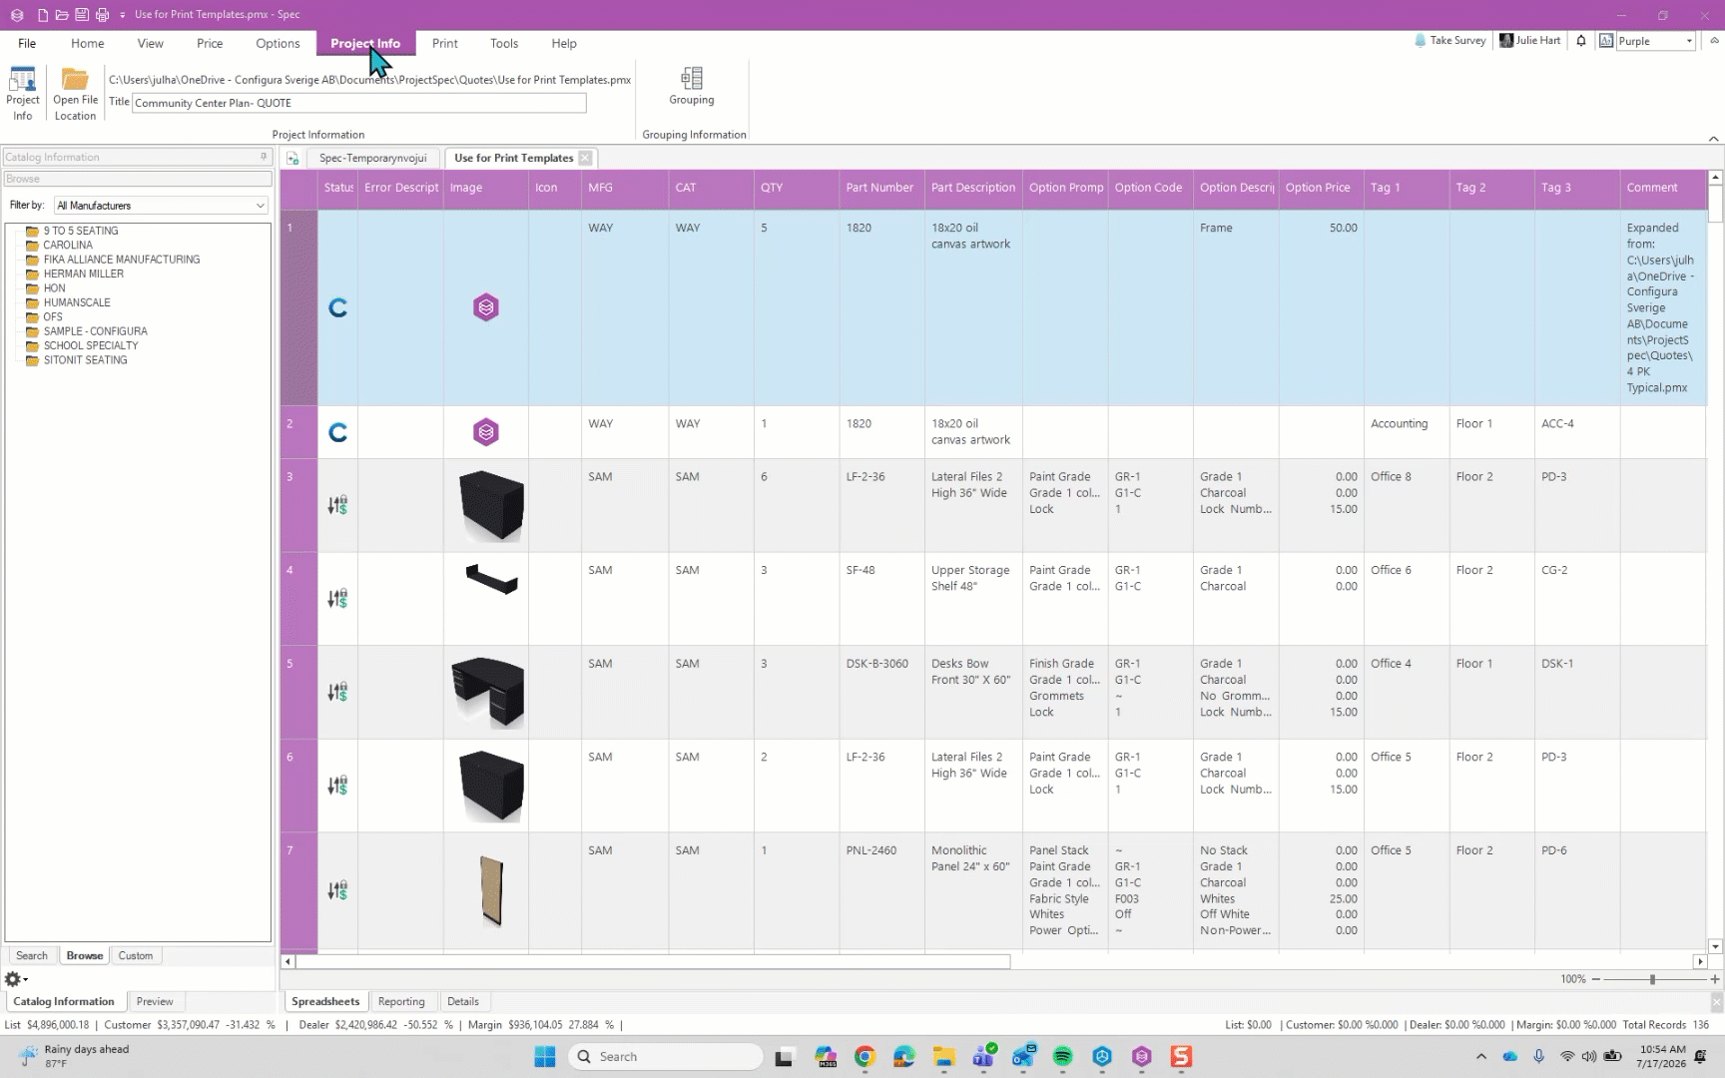Click the purple image icon in row 2

coord(486,432)
